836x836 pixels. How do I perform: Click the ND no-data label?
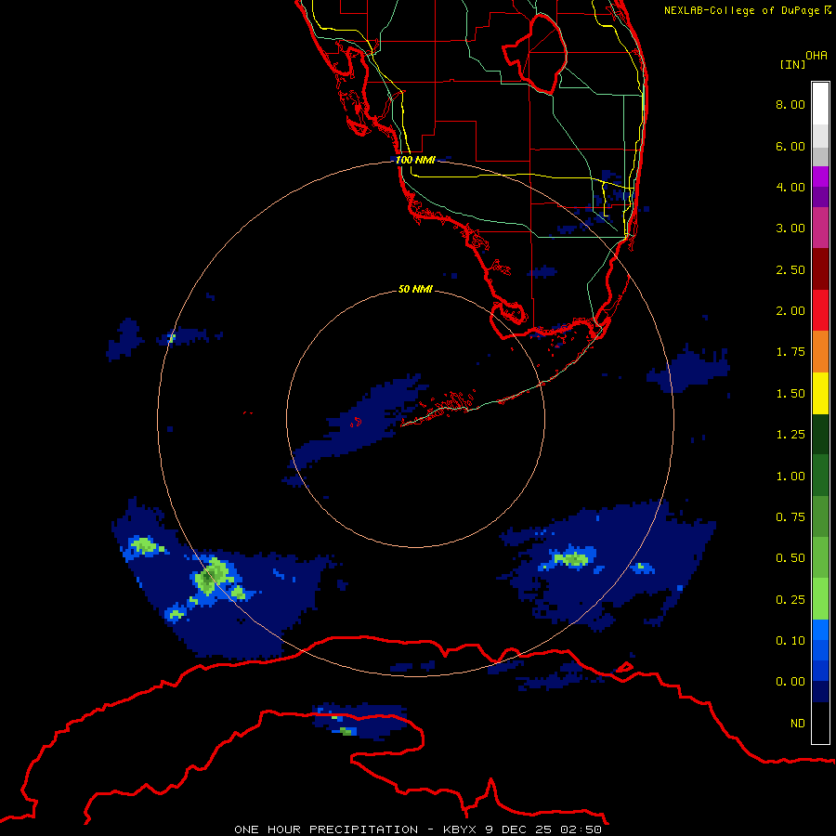pyautogui.click(x=798, y=724)
